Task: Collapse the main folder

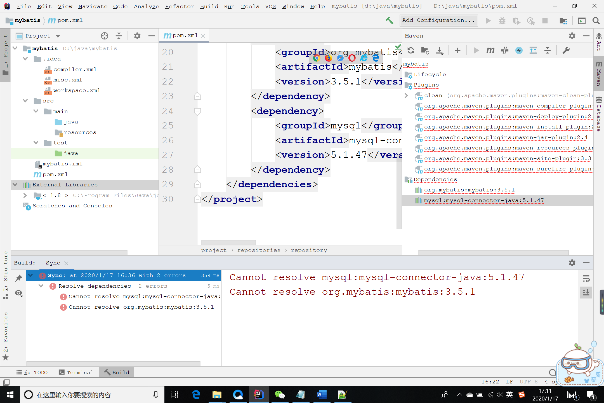Action: coord(36,111)
